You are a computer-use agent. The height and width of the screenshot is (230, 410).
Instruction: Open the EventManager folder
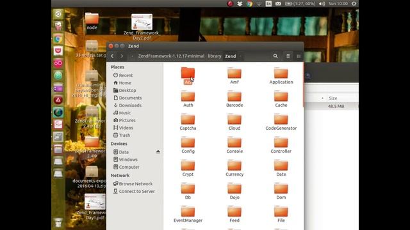[188, 215]
